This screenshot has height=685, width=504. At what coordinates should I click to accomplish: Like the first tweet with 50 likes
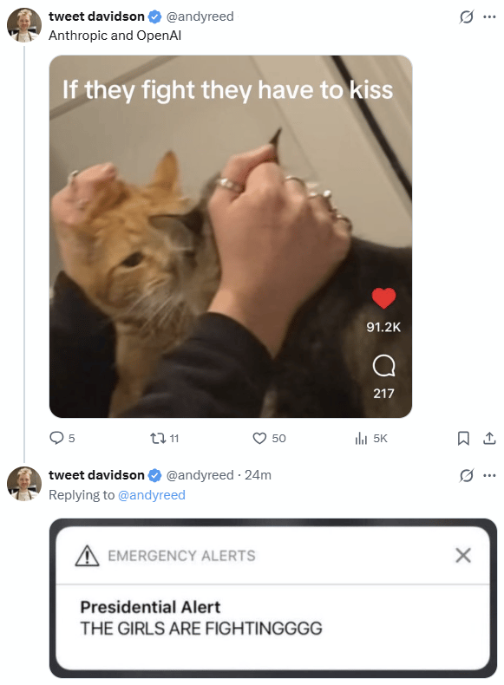tap(259, 438)
